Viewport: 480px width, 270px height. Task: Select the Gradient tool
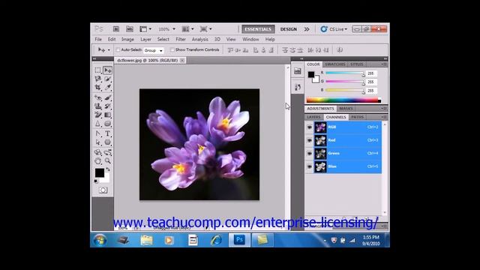click(x=107, y=115)
